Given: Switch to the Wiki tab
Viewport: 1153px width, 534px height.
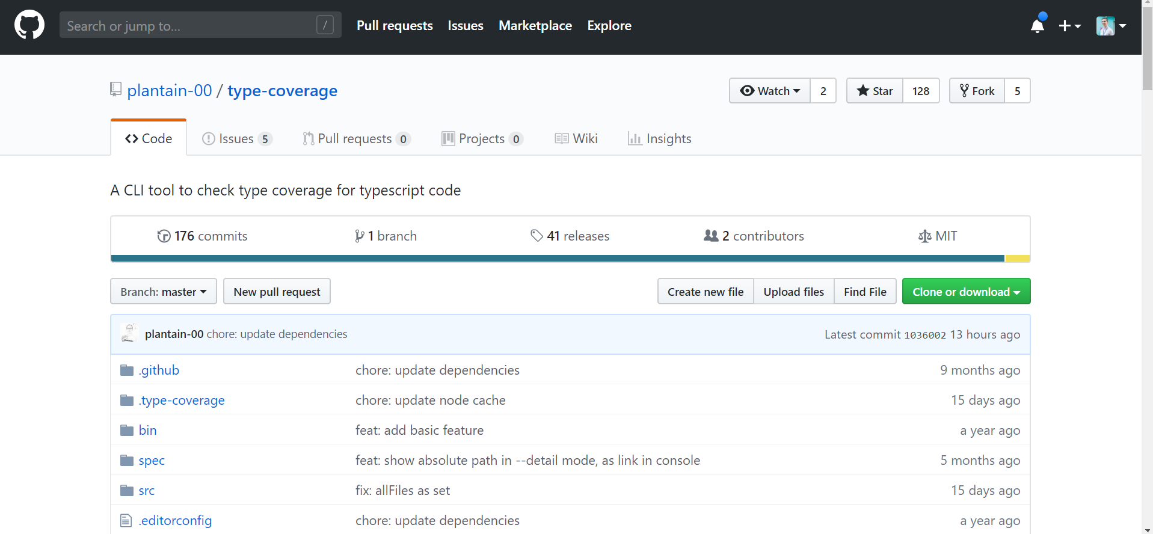Looking at the screenshot, I should (576, 138).
